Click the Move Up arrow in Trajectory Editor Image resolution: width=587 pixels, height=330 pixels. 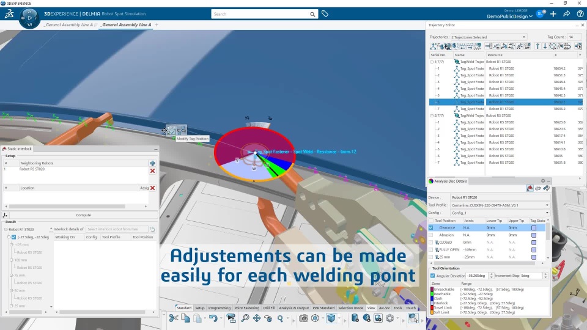pyautogui.click(x=537, y=46)
